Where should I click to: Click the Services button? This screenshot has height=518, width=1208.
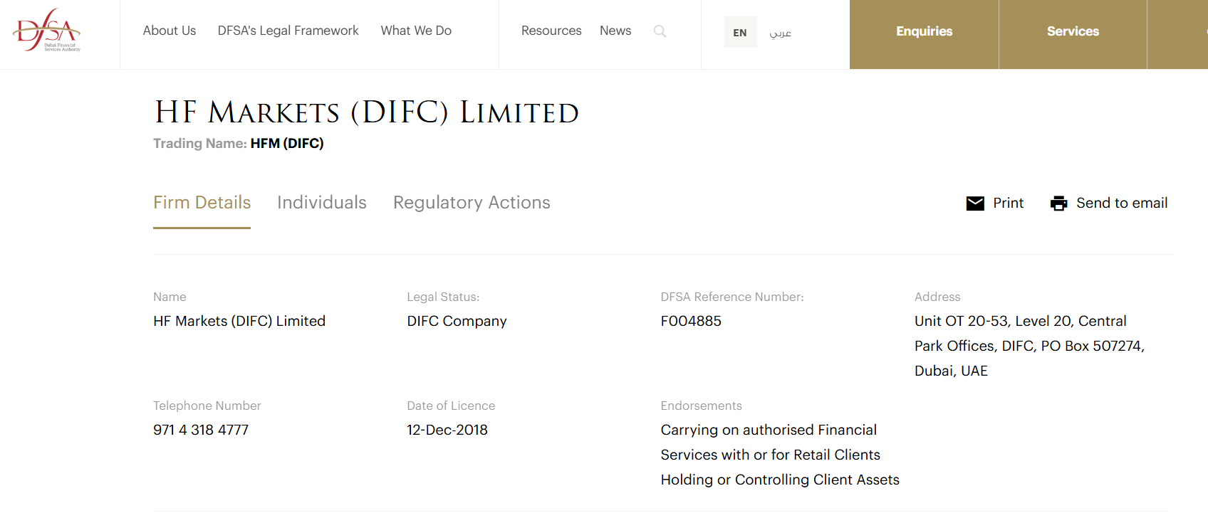[1073, 31]
